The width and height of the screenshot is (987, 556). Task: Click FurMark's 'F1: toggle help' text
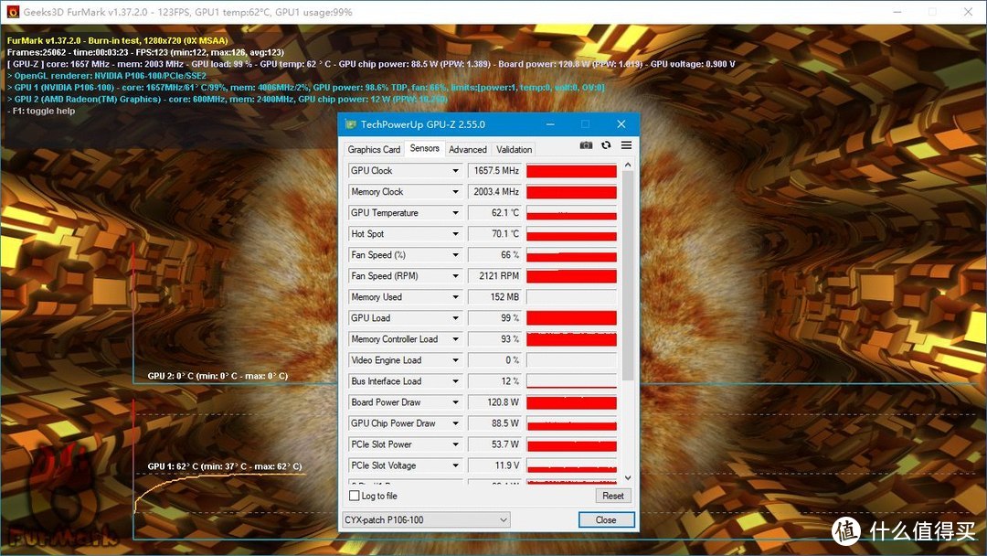coord(41,111)
